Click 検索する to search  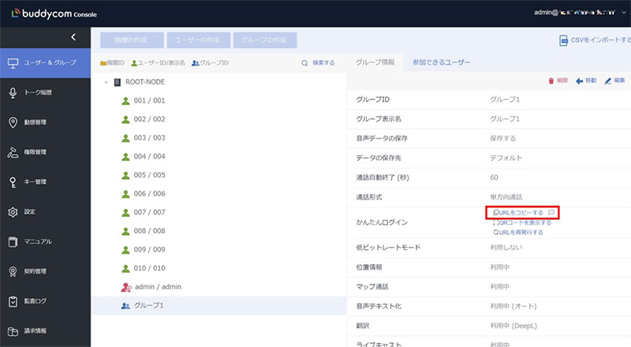[323, 63]
